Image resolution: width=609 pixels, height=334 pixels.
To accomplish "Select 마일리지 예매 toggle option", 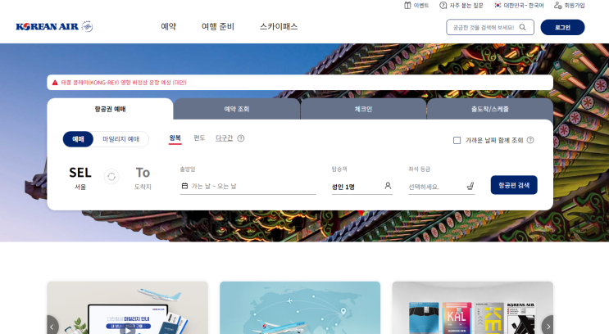I will click(120, 139).
